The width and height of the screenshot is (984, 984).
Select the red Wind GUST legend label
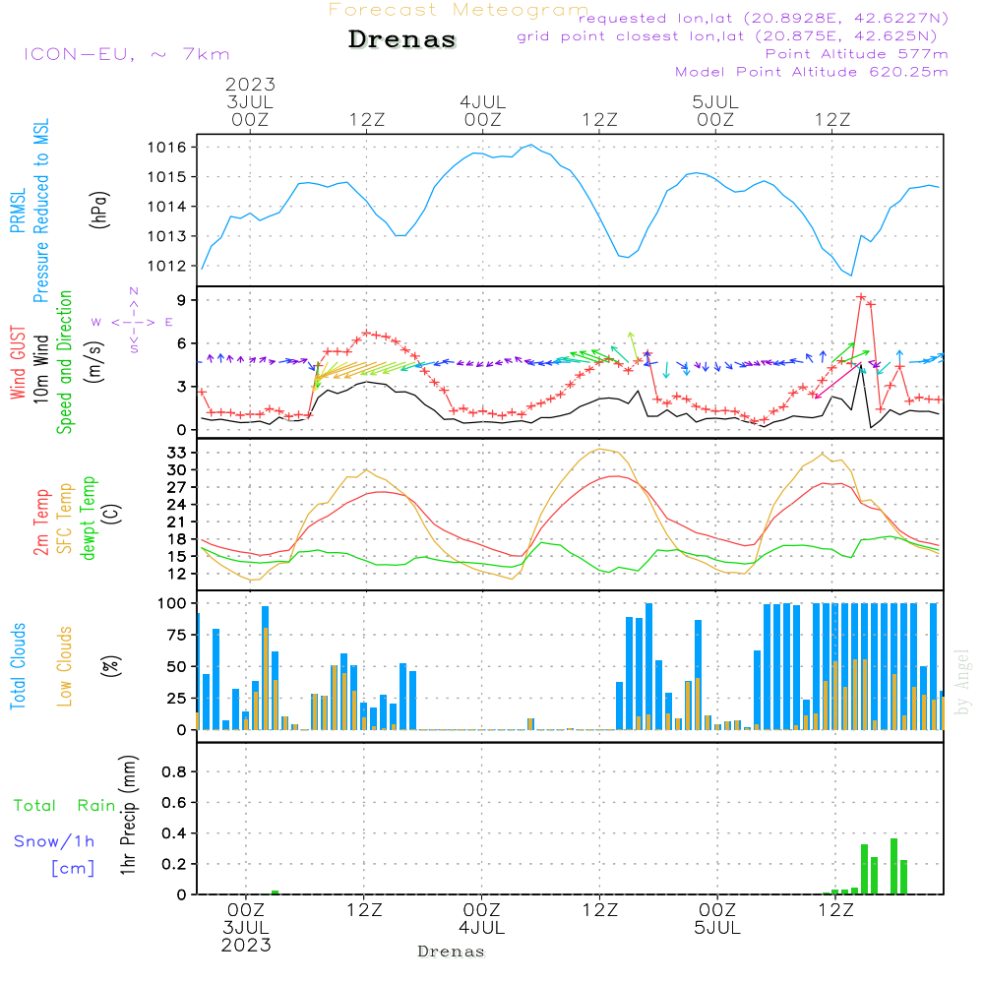tap(18, 365)
